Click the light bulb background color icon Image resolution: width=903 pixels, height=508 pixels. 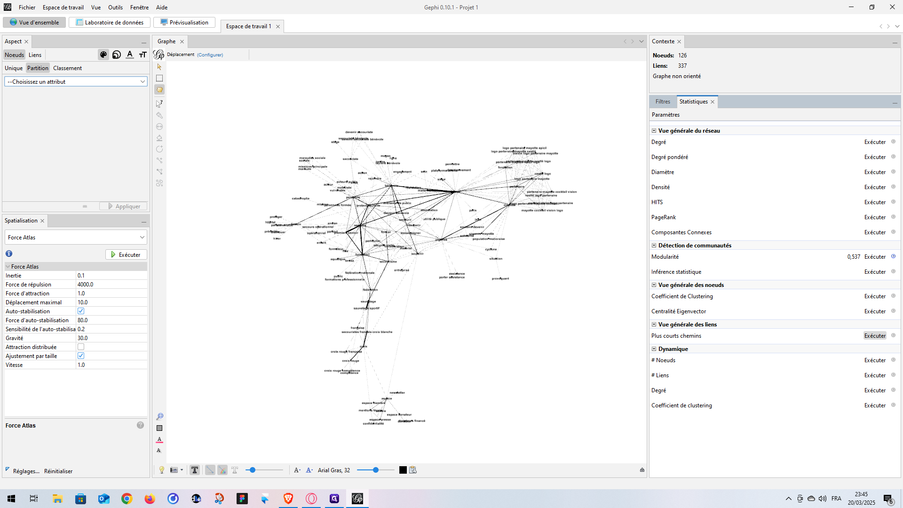click(162, 470)
